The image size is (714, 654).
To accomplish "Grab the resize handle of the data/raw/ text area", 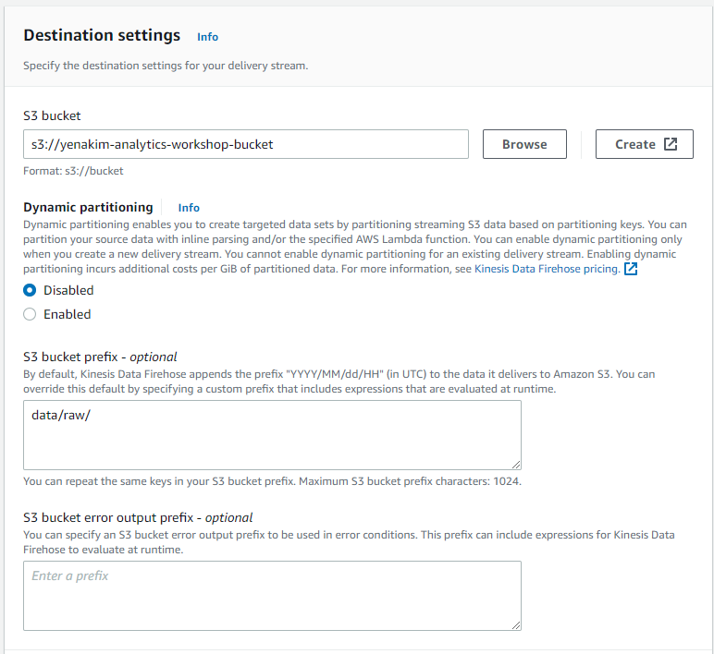I will tap(515, 464).
